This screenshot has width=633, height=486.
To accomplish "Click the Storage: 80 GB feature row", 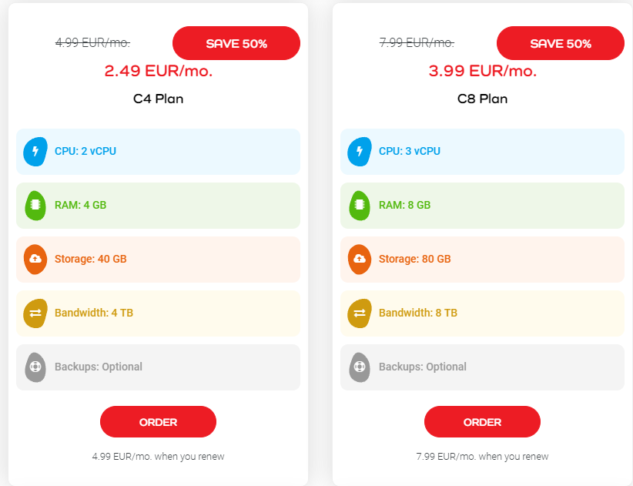I will tap(482, 260).
